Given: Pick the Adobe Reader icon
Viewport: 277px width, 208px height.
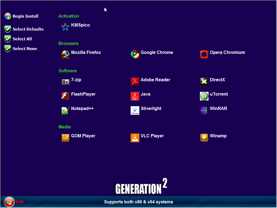Looking at the screenshot, I should point(135,82).
